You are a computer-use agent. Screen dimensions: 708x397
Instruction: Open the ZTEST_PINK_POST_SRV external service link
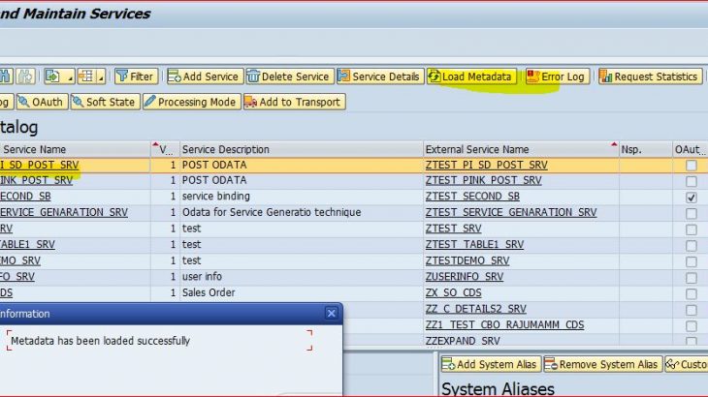click(483, 181)
